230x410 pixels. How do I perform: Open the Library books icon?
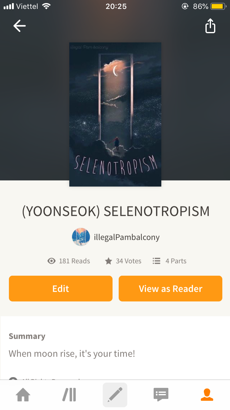click(69, 395)
